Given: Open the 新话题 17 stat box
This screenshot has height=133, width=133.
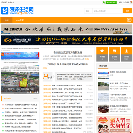Looking at the screenshot, I should tap(102, 54).
